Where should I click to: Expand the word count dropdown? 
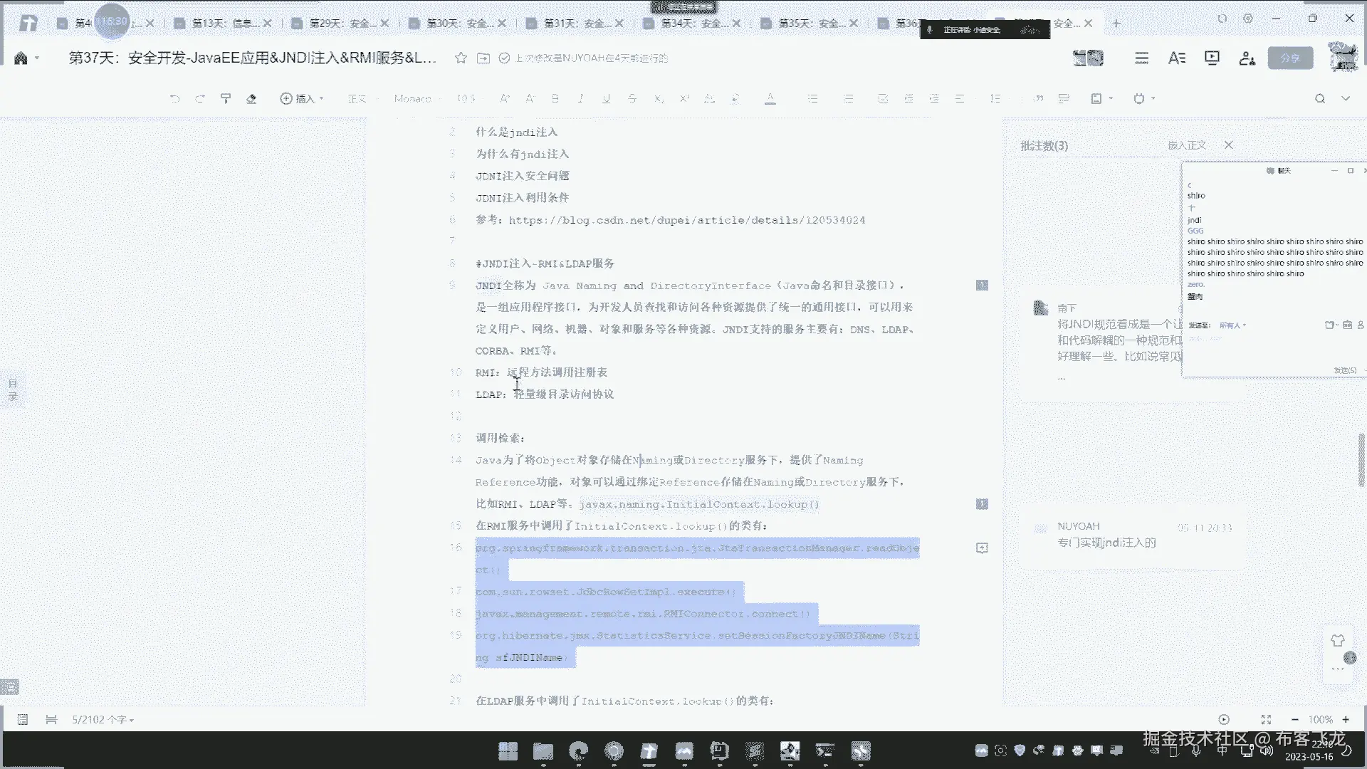[x=103, y=720]
